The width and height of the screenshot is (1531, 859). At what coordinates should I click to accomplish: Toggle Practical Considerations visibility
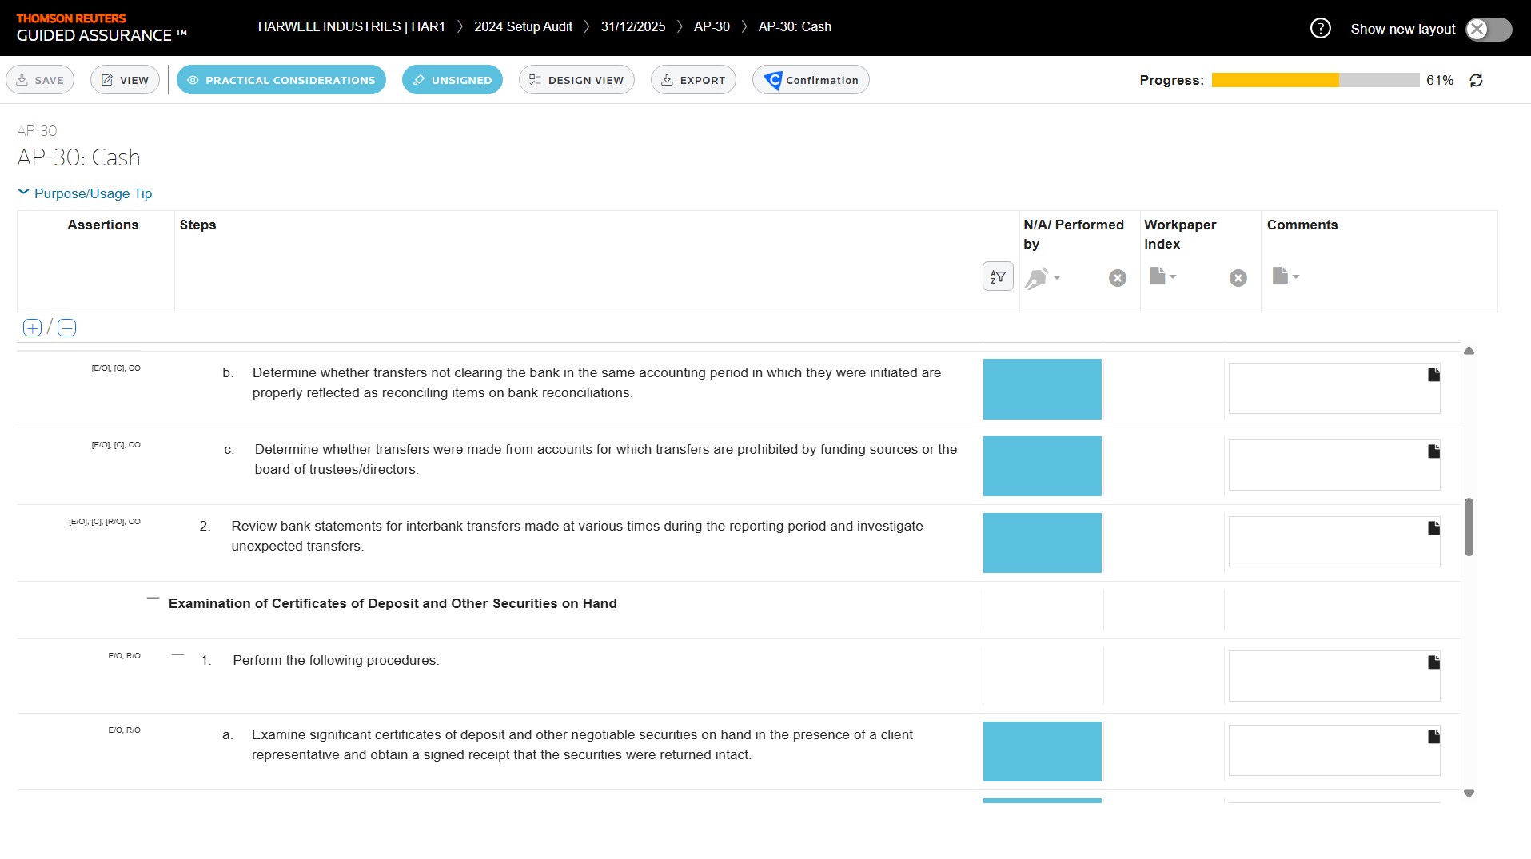(x=281, y=80)
